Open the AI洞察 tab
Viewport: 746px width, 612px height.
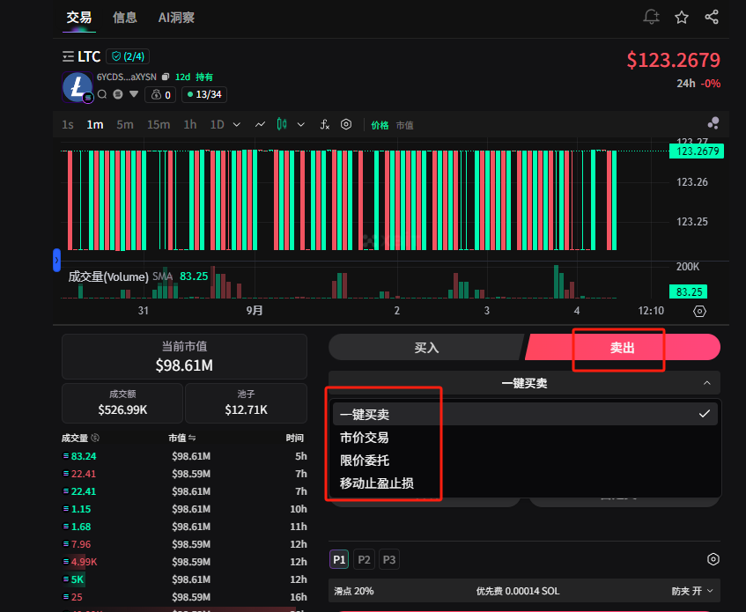click(176, 18)
